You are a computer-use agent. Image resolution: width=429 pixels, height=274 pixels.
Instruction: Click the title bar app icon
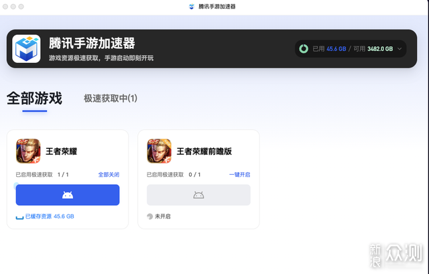point(192,6)
